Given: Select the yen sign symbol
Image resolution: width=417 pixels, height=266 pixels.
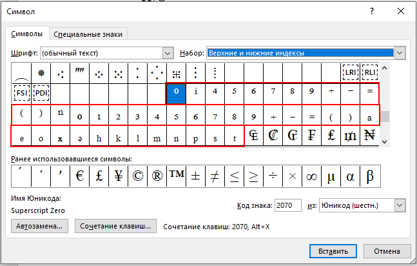Looking at the screenshot, I should 119,176.
